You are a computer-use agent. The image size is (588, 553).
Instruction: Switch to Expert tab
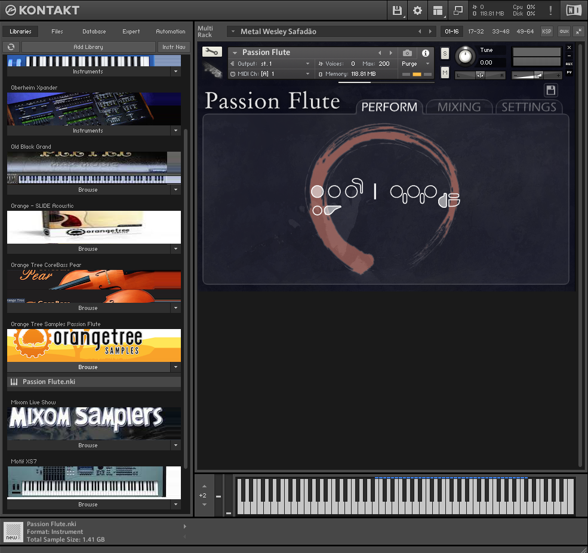click(x=131, y=32)
